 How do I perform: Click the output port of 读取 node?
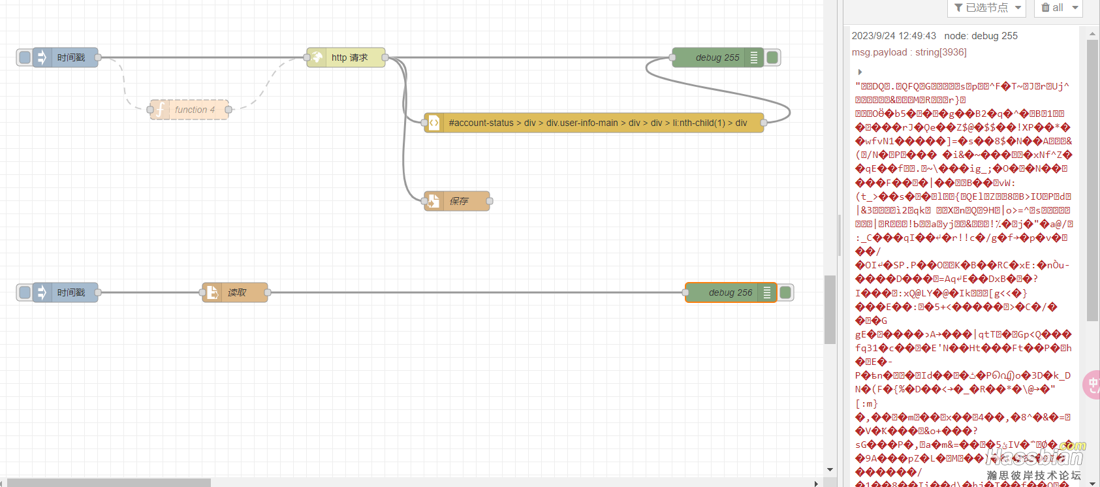[x=268, y=292]
